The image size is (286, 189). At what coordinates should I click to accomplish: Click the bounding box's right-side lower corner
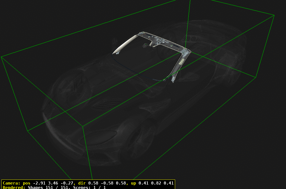pos(256,77)
